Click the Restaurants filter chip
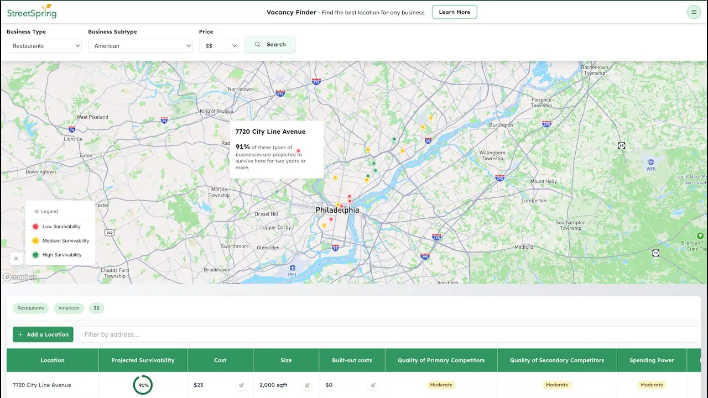 30,308
